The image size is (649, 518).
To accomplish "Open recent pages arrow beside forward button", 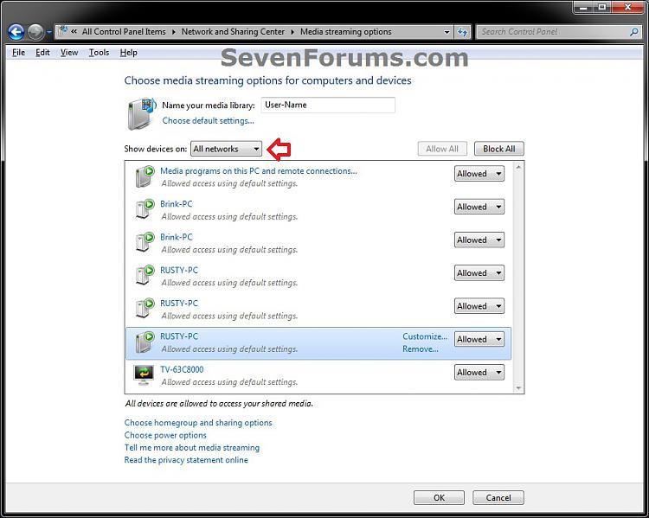I will [48, 32].
